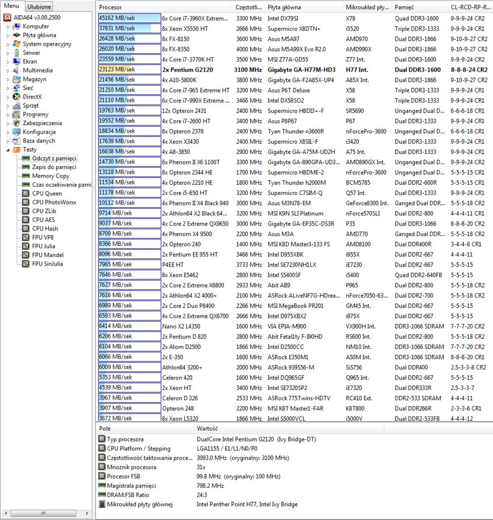Open the Sieć network icon

(17, 88)
